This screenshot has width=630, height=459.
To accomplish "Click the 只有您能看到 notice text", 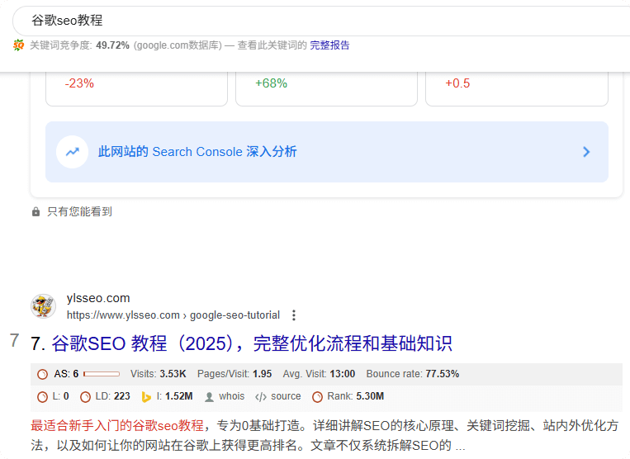I will point(79,211).
